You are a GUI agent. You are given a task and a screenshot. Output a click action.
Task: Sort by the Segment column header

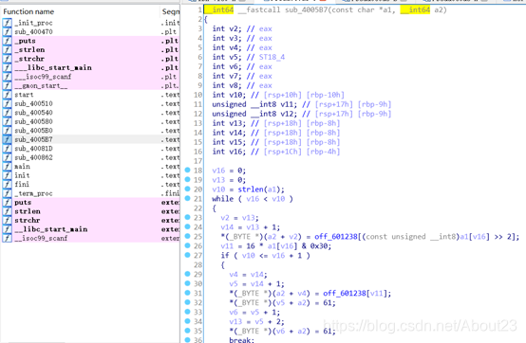coord(171,11)
